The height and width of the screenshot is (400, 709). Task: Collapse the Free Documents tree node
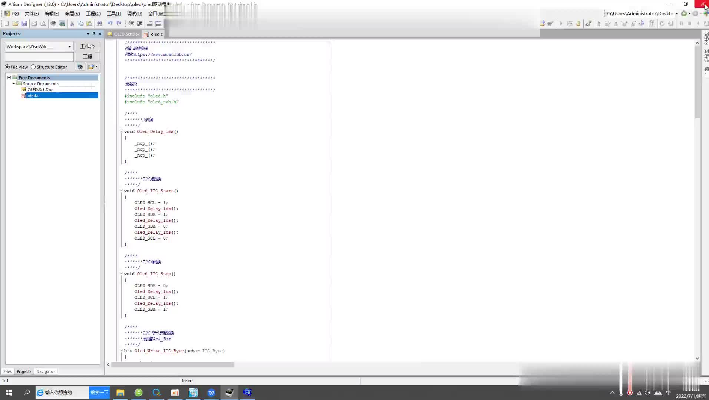[9, 78]
